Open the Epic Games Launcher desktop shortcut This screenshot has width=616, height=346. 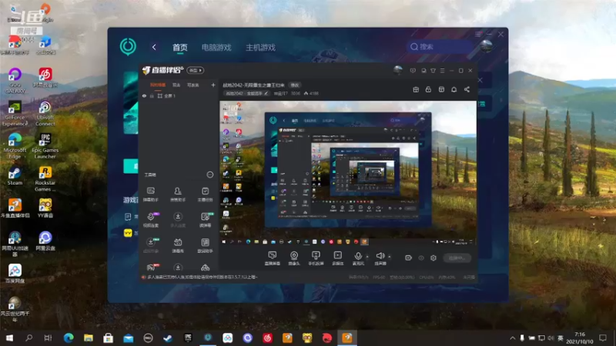(45, 146)
